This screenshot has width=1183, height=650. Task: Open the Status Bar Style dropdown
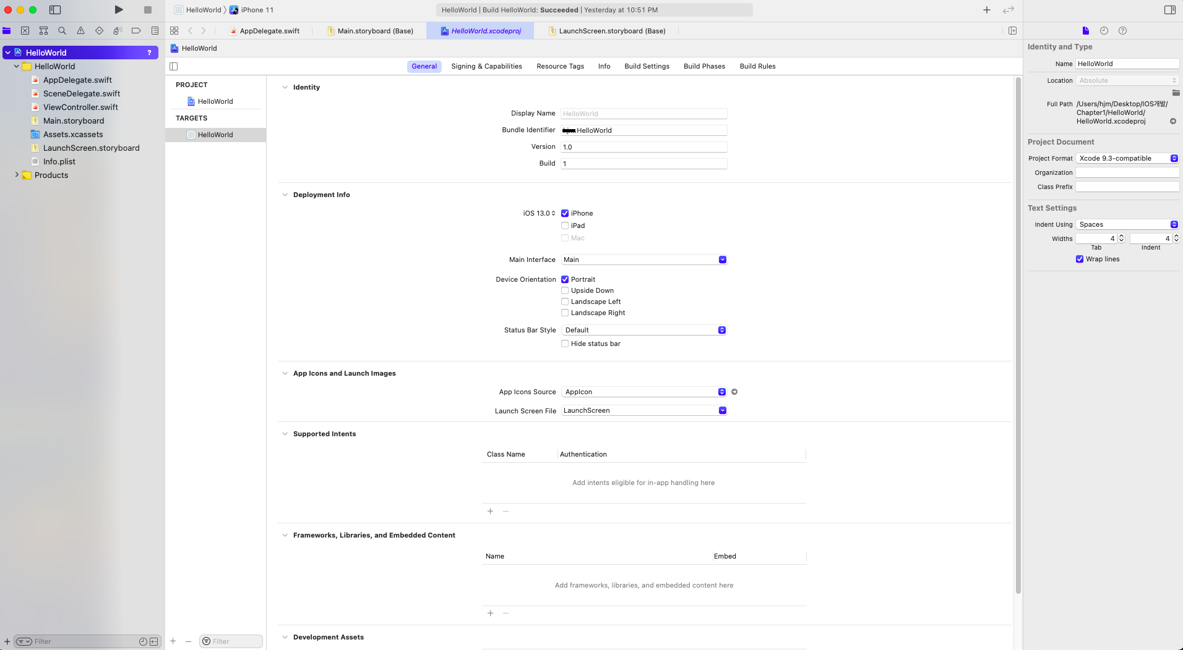pyautogui.click(x=644, y=330)
